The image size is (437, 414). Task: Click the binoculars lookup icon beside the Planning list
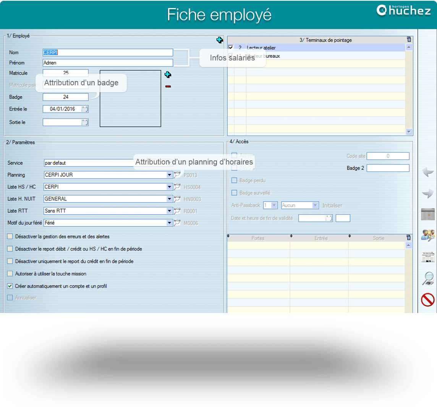tap(177, 174)
